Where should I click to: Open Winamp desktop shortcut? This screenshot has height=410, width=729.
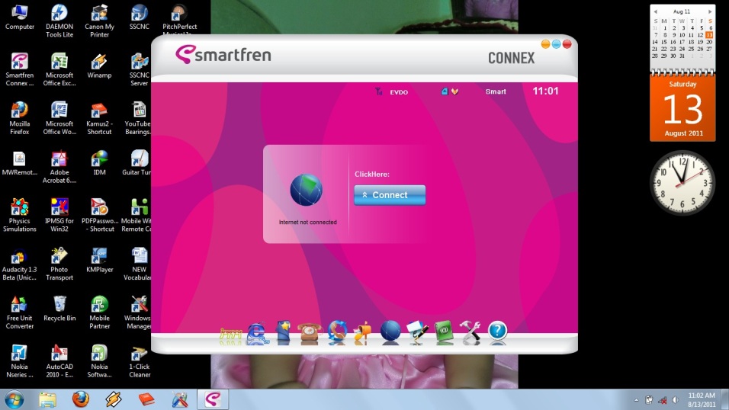[99, 66]
